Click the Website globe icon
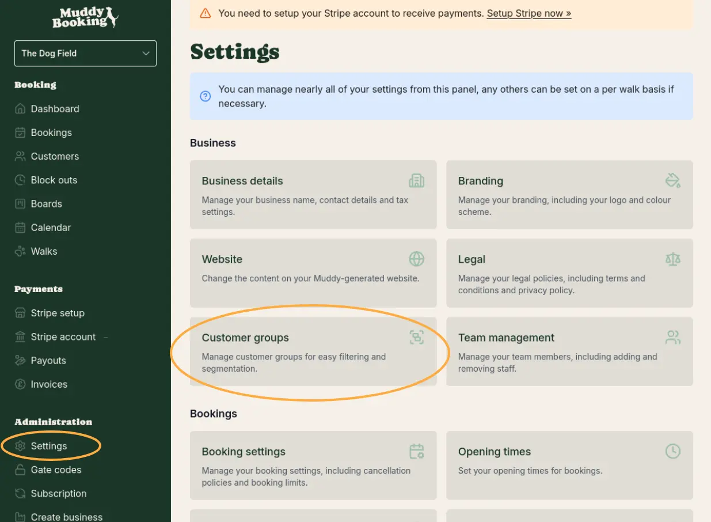 coord(416,259)
